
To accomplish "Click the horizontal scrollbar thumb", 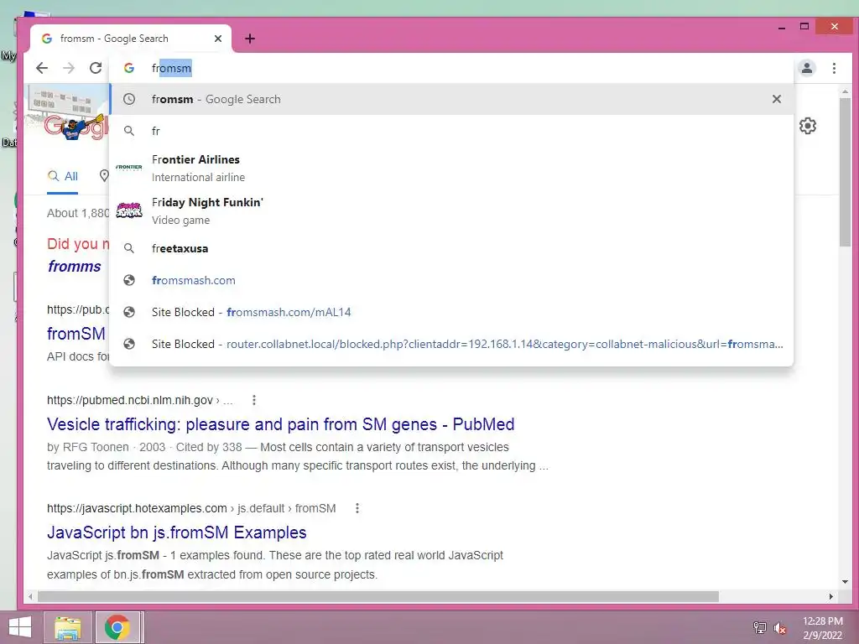I will pyautogui.click(x=378, y=596).
